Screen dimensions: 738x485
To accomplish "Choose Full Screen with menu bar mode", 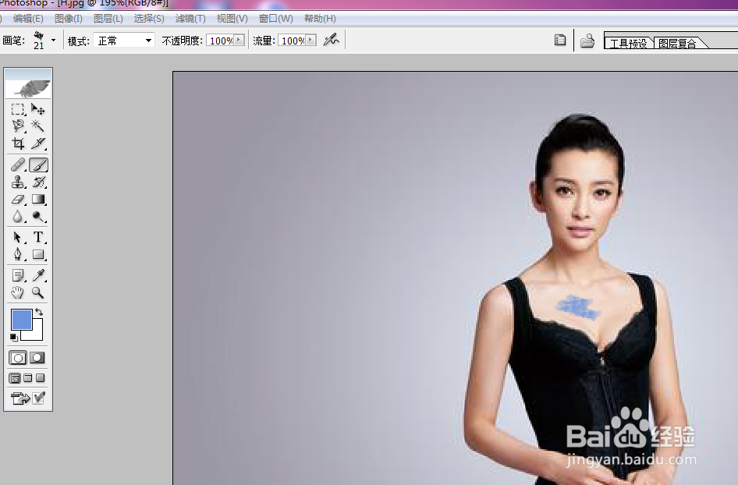I will pos(28,377).
